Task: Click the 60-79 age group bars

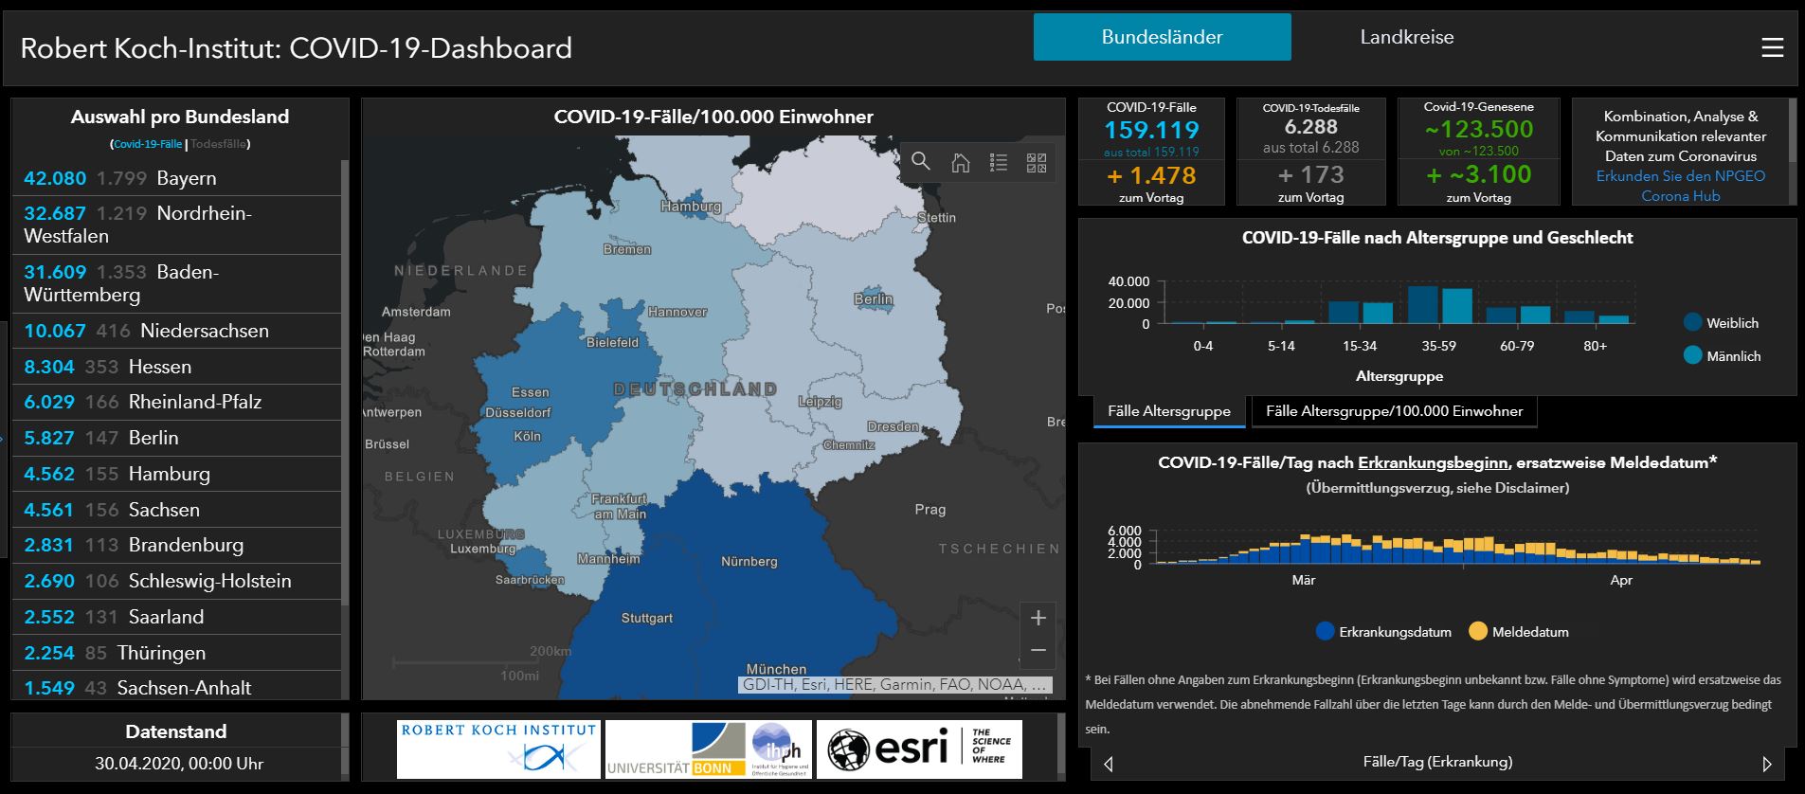Action: click(1518, 316)
